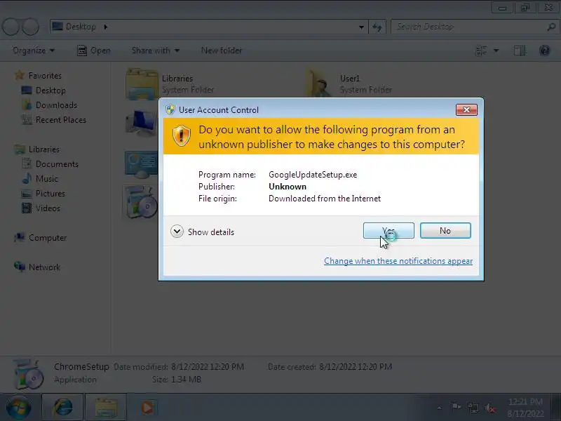The width and height of the screenshot is (561, 421).
Task: Click the Music note icon in navigation pane
Action: point(27,178)
